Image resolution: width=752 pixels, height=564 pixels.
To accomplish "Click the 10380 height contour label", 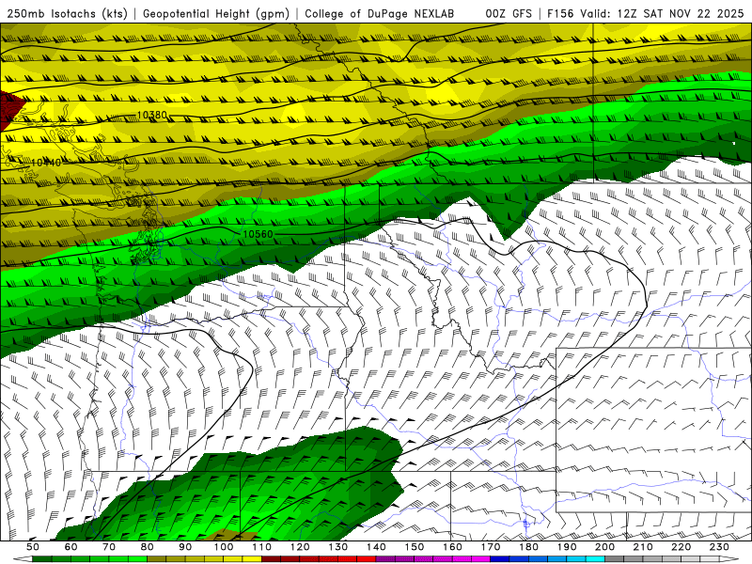I will [x=152, y=115].
